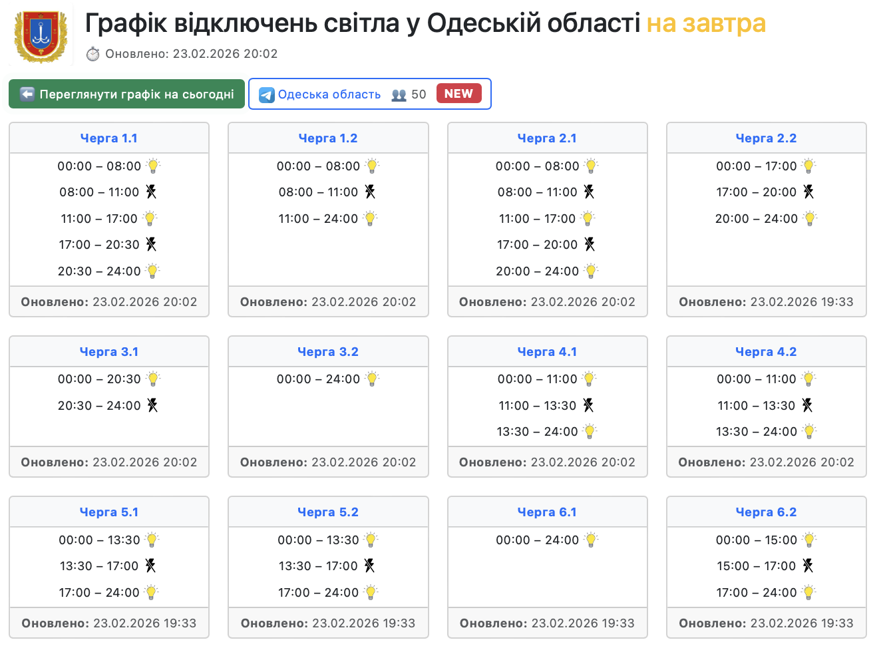Click the power-off icon for 15:00 – 17:00 in Черга 6.2
Screen dimensions: 893x652
tap(808, 566)
